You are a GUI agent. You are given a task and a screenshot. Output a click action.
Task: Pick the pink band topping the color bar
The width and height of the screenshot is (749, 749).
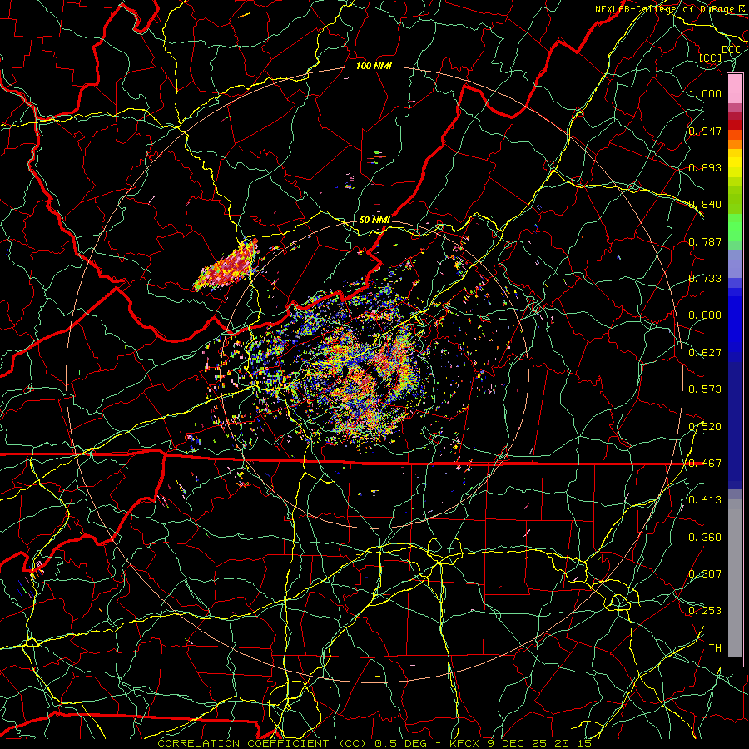tap(735, 88)
